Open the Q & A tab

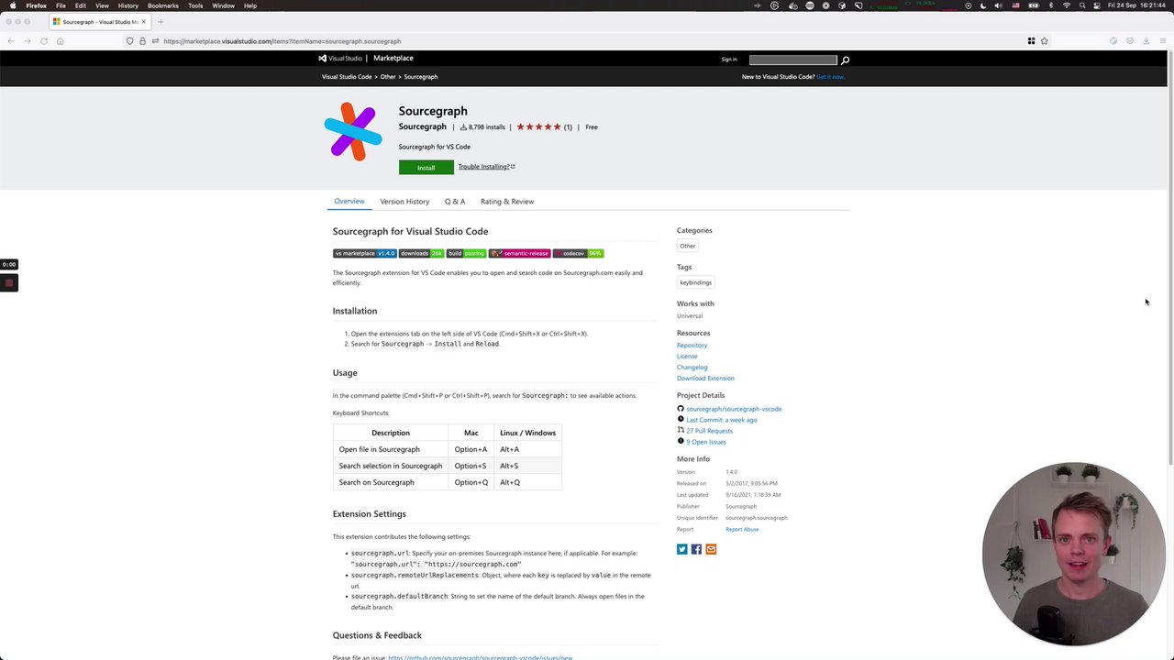[455, 202]
